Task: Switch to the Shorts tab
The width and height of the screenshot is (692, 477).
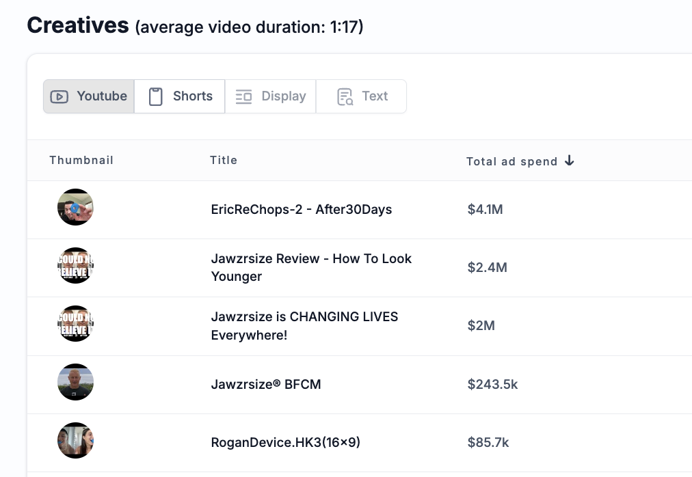Action: [180, 96]
